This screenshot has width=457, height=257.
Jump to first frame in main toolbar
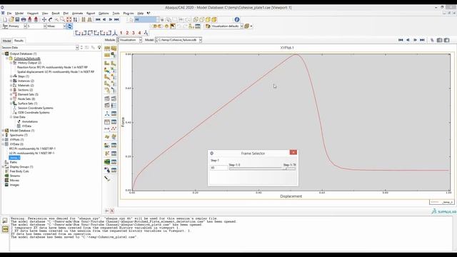point(98,19)
